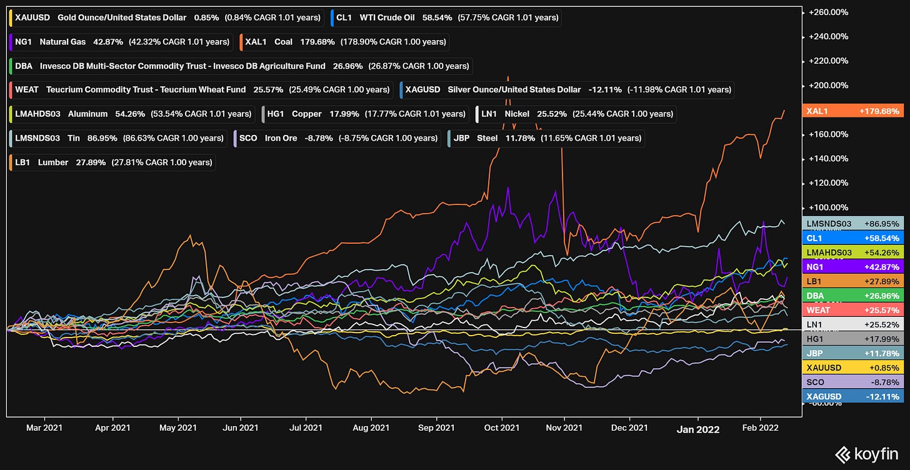Click the +200.00% y-axis value
Viewport: 910px width, 470px height.
point(828,85)
